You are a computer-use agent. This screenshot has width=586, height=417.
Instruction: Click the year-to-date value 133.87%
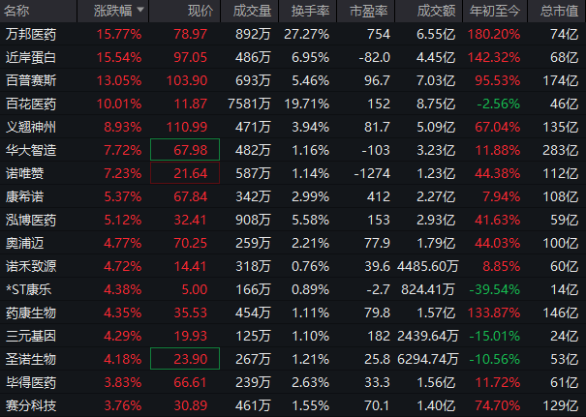[494, 313]
